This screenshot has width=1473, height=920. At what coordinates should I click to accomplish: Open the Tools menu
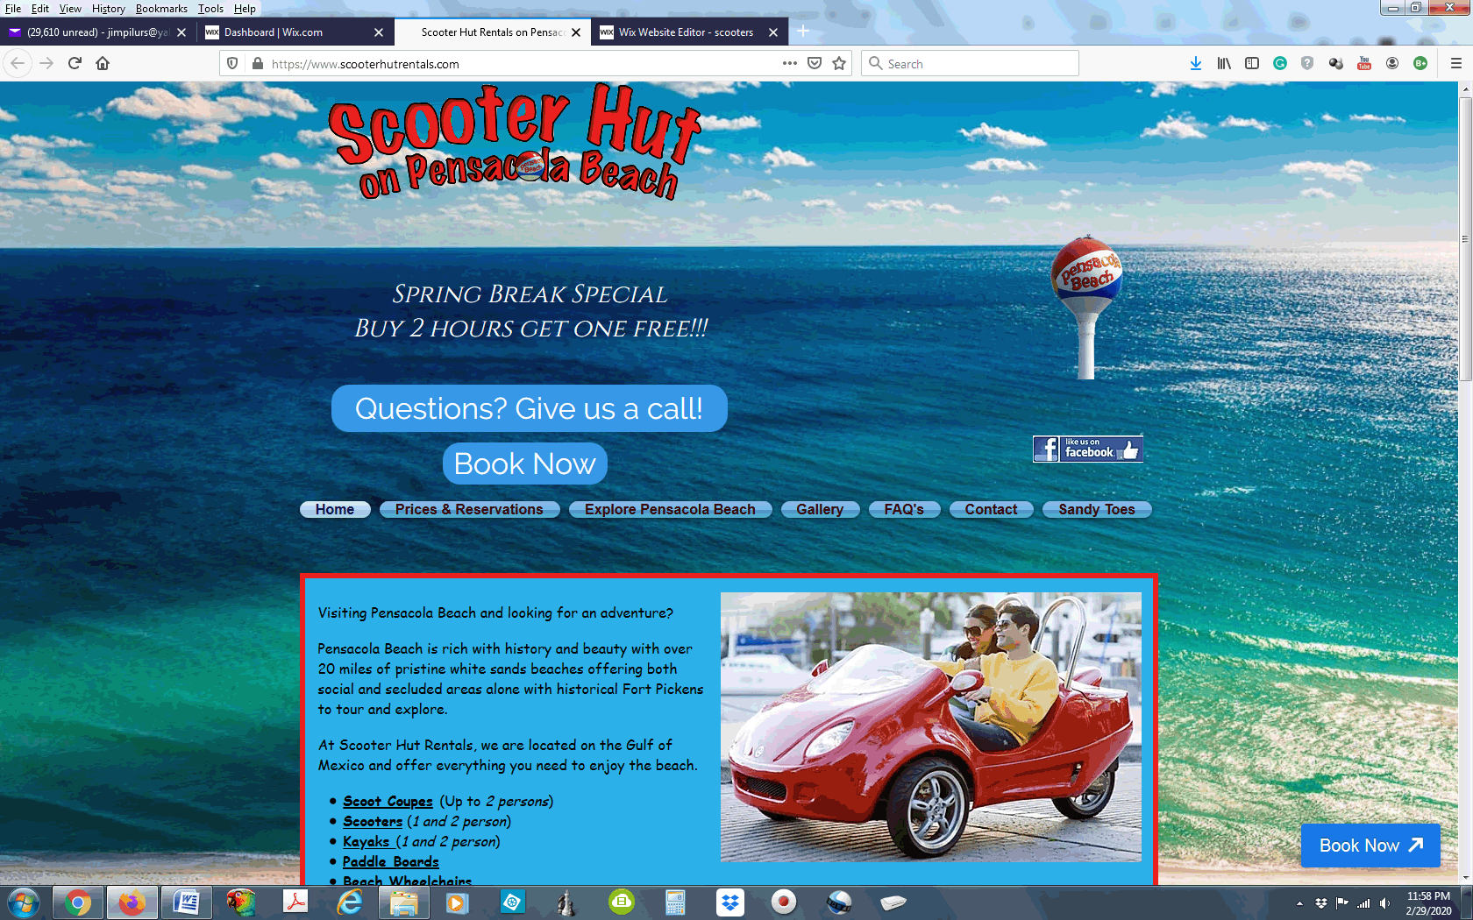point(210,9)
